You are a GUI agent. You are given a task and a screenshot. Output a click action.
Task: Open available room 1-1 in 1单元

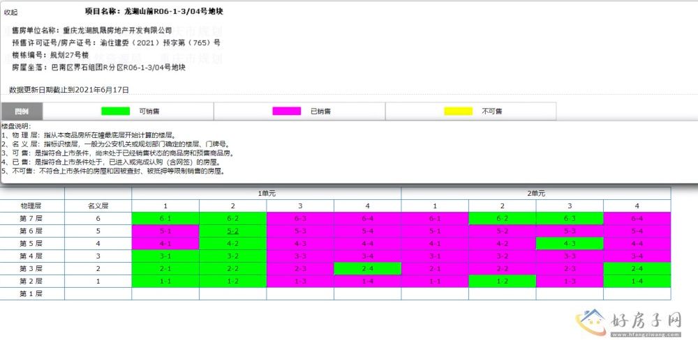165,281
